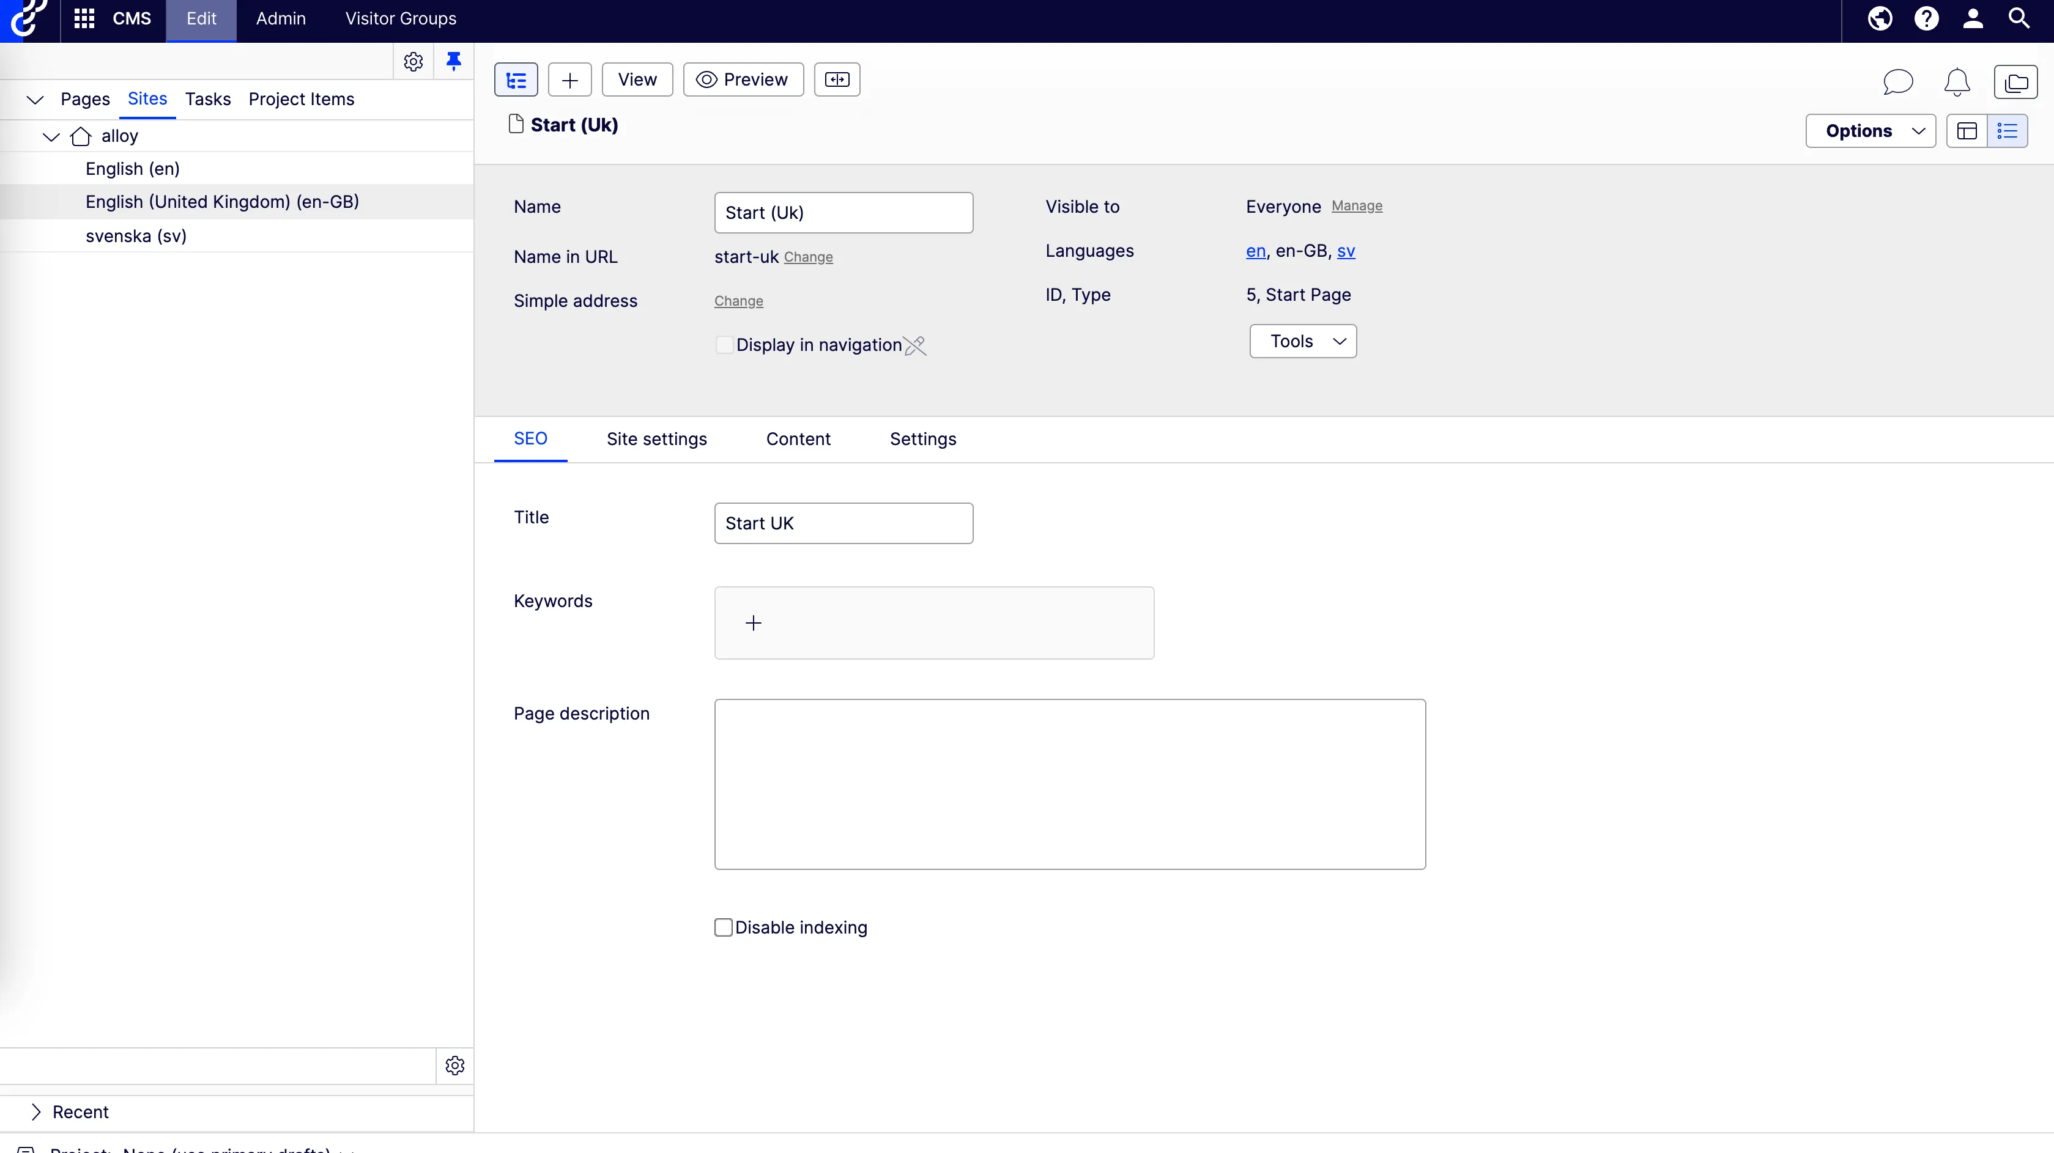This screenshot has height=1153, width=2054.
Task: Select the alloy site node label
Action: [x=120, y=136]
